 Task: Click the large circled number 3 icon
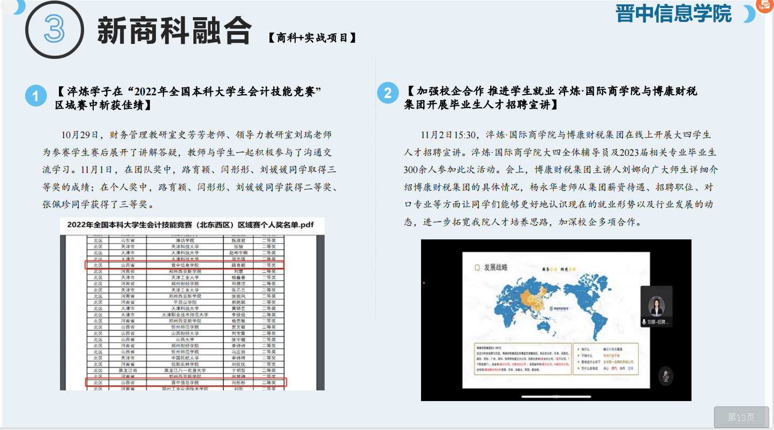(54, 29)
